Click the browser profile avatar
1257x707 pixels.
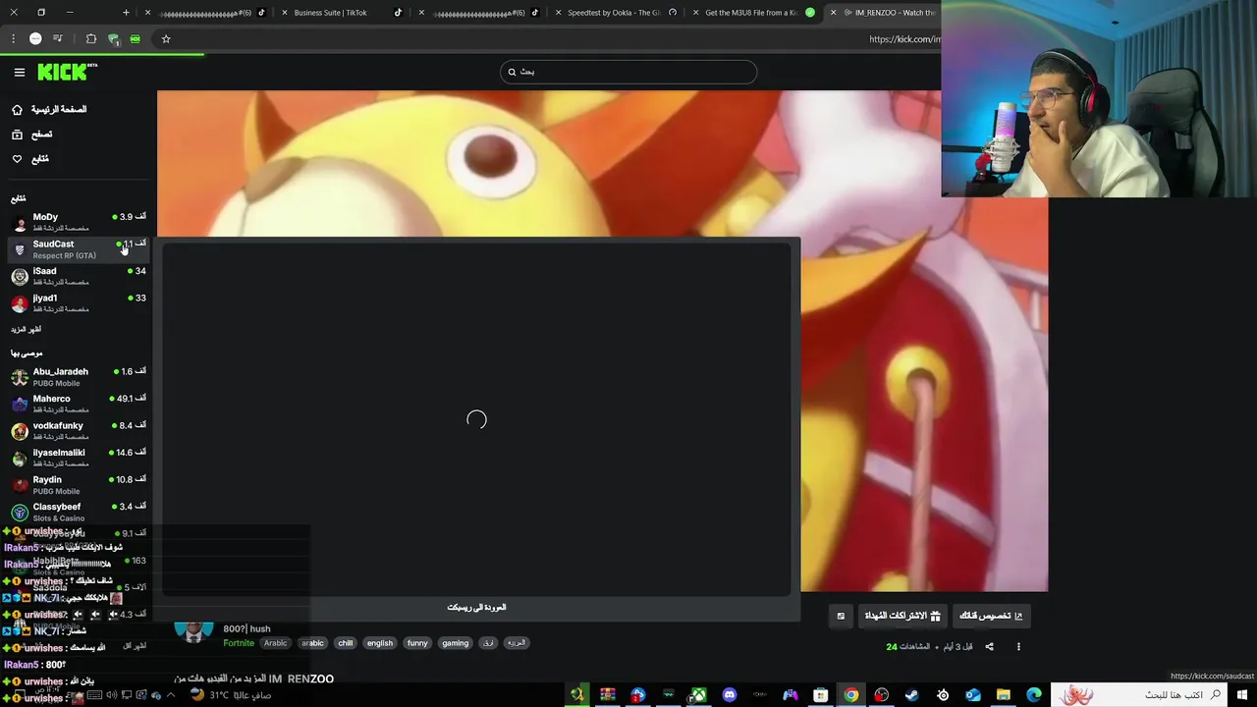point(35,38)
